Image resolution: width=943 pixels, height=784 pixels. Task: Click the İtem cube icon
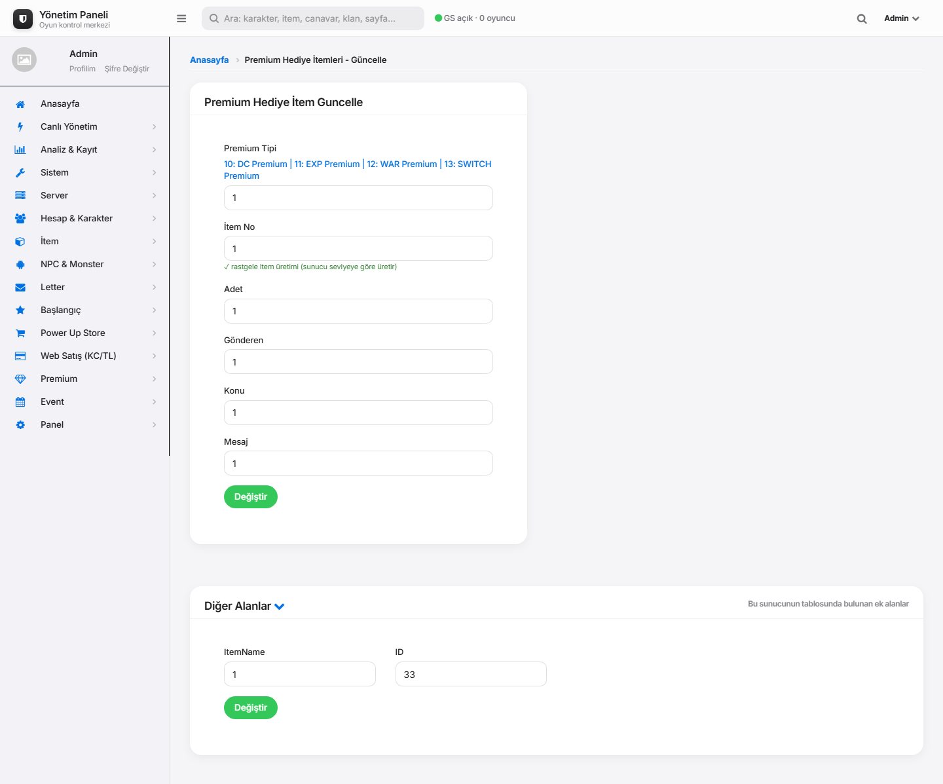pyautogui.click(x=20, y=242)
